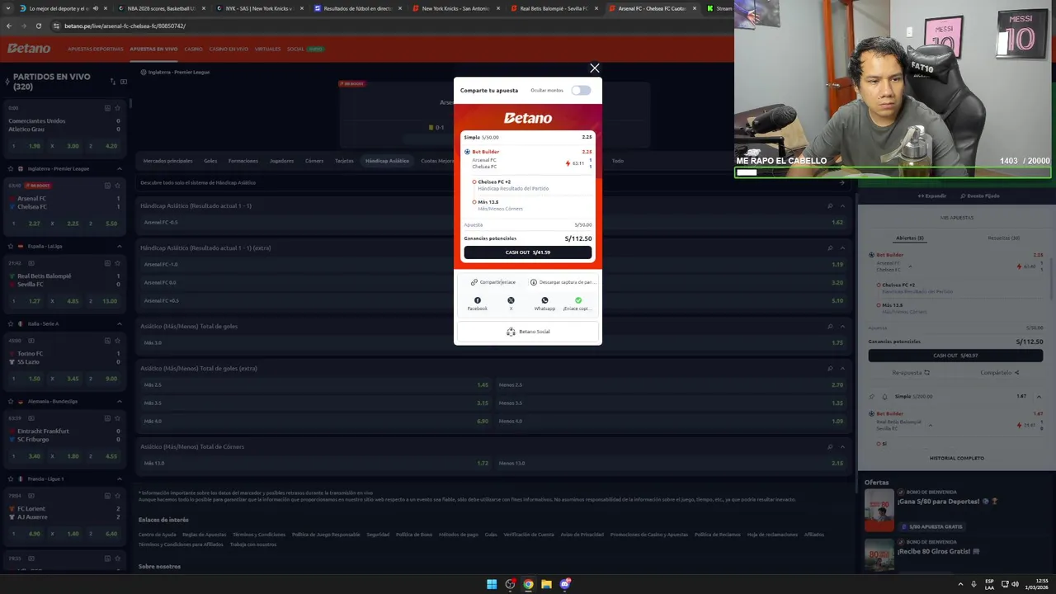Collapse the Asiático Total de goles market
The width and height of the screenshot is (1056, 594).
(842, 326)
